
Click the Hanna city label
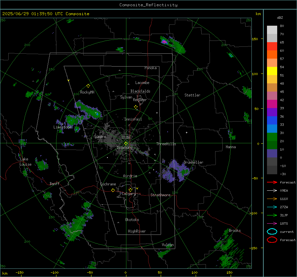point(231,147)
